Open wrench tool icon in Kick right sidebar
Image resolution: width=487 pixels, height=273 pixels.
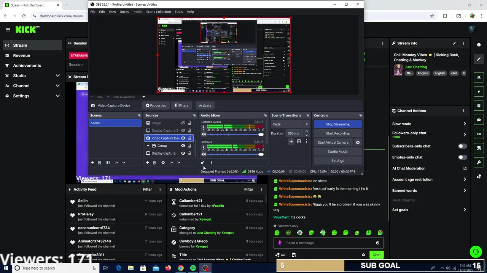(479, 162)
